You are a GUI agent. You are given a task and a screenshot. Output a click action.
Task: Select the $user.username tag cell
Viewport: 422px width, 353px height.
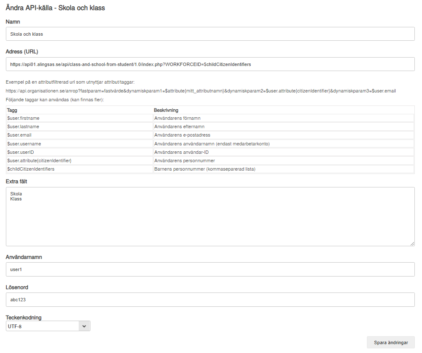80,144
